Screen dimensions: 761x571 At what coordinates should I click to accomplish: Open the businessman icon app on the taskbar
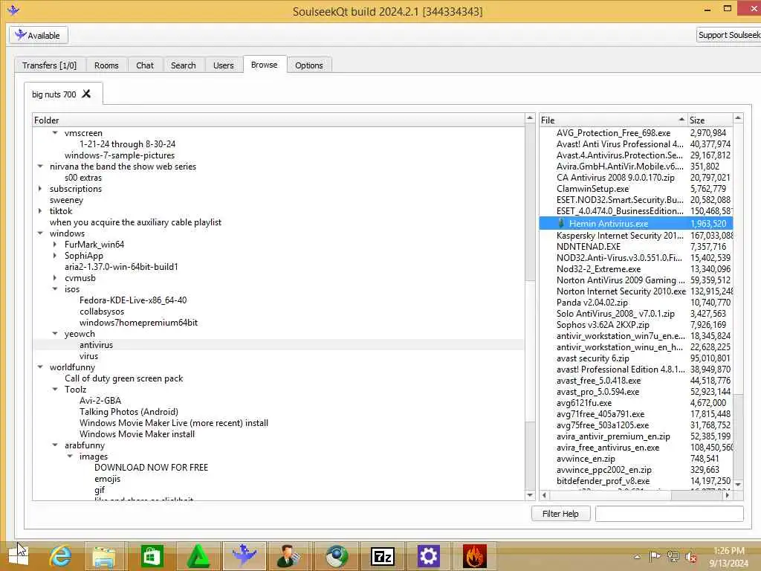(289, 556)
